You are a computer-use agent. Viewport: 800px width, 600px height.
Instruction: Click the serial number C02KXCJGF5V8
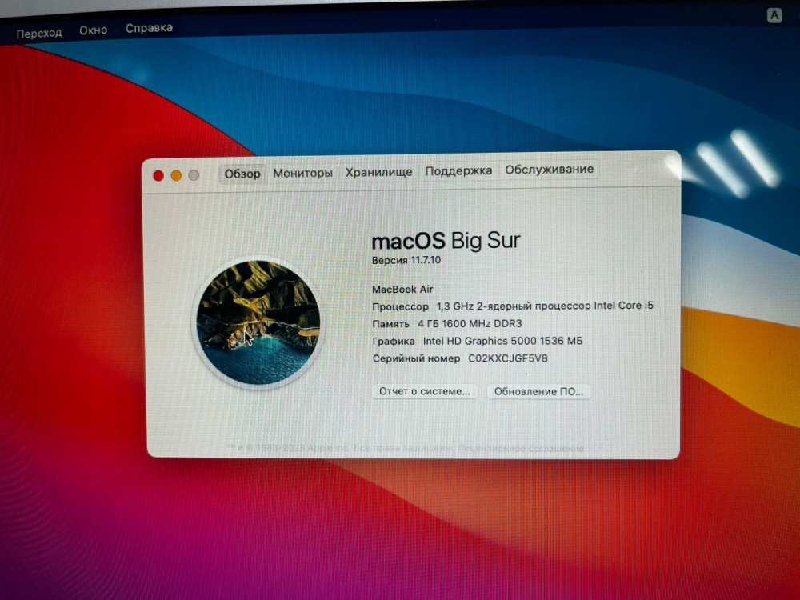(x=507, y=358)
